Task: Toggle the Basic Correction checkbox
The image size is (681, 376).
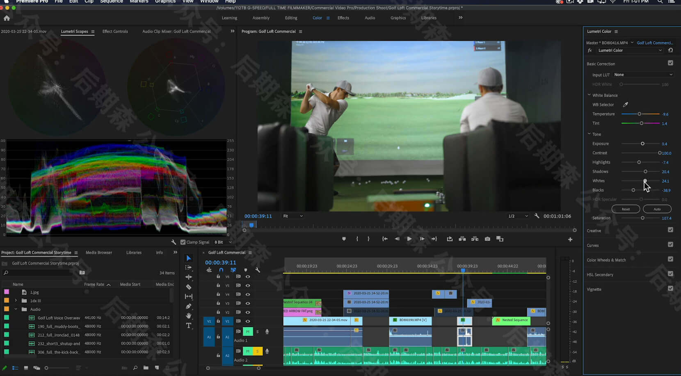Action: click(x=670, y=63)
